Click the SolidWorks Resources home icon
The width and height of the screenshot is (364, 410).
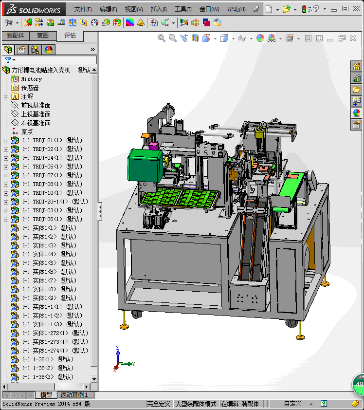click(x=356, y=66)
